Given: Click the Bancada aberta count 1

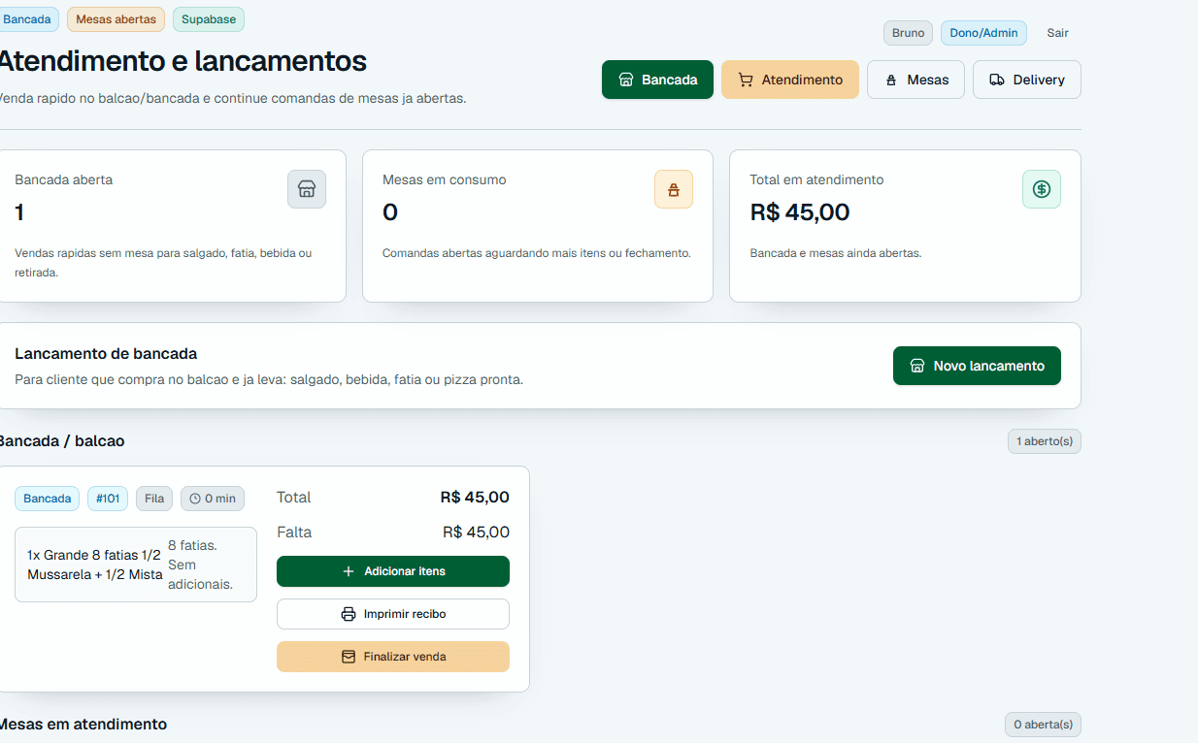Looking at the screenshot, I should [x=19, y=212].
